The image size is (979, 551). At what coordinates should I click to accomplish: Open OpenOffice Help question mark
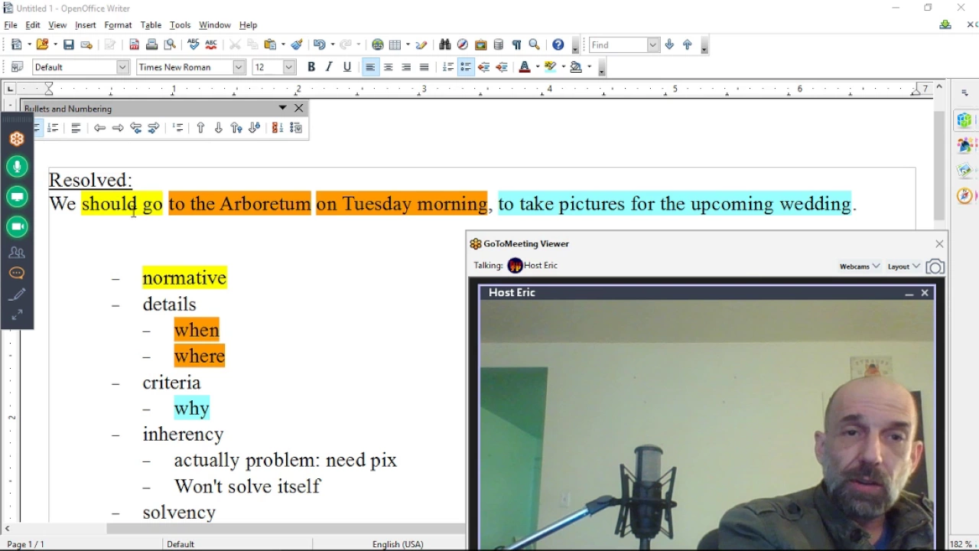coord(558,45)
